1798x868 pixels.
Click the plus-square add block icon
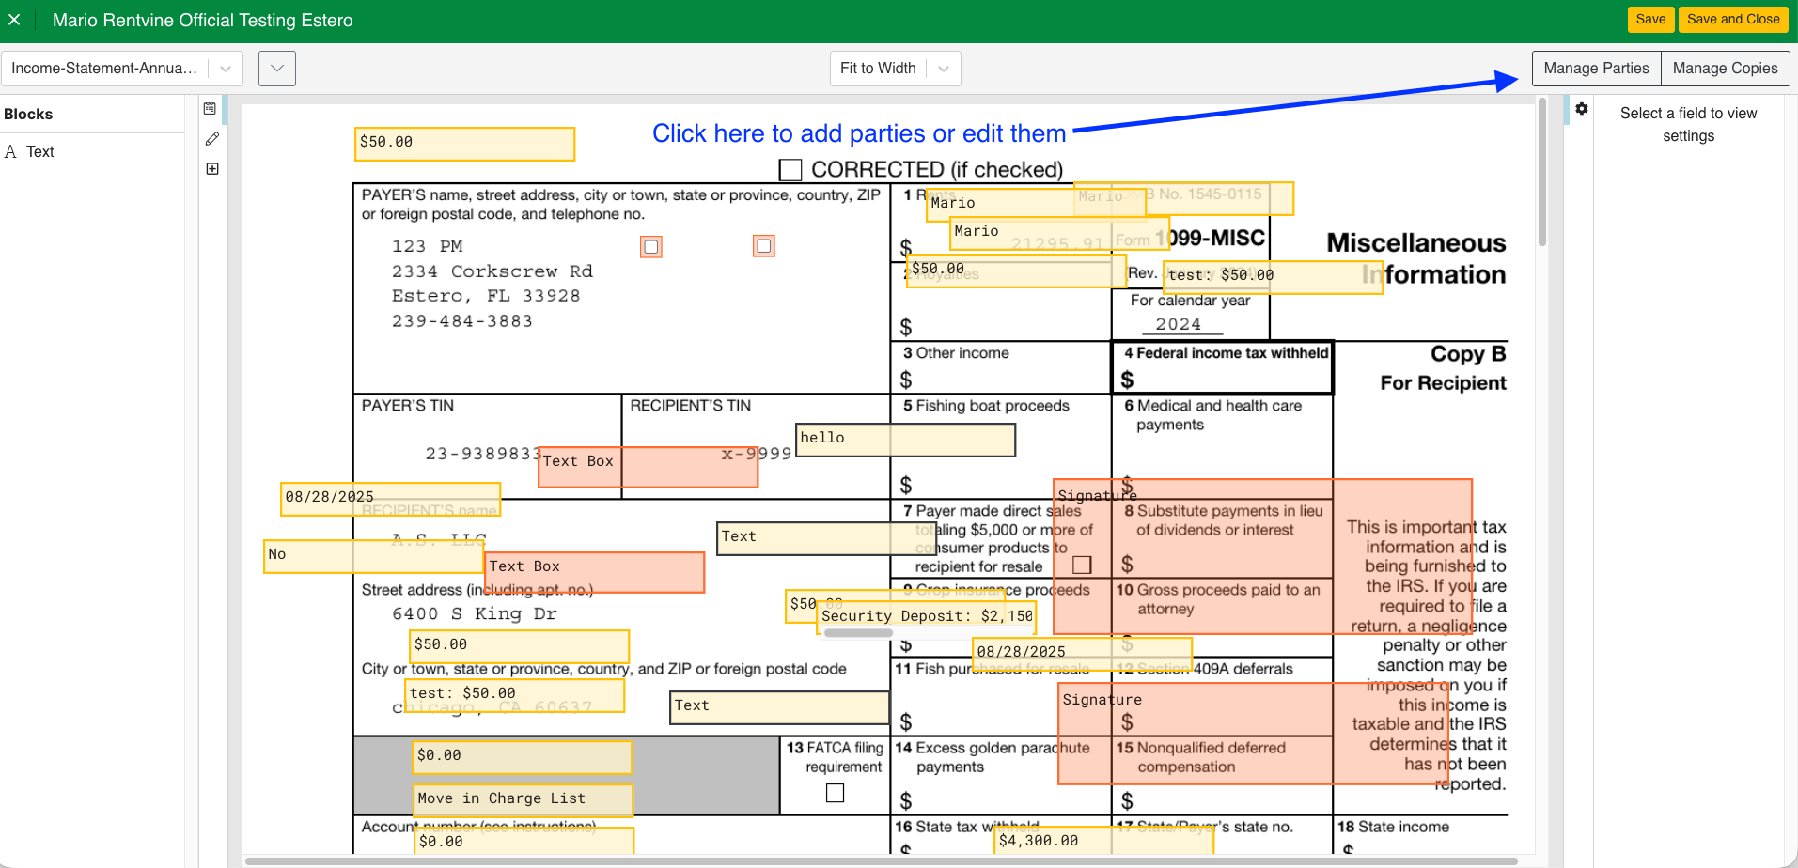coord(212,169)
